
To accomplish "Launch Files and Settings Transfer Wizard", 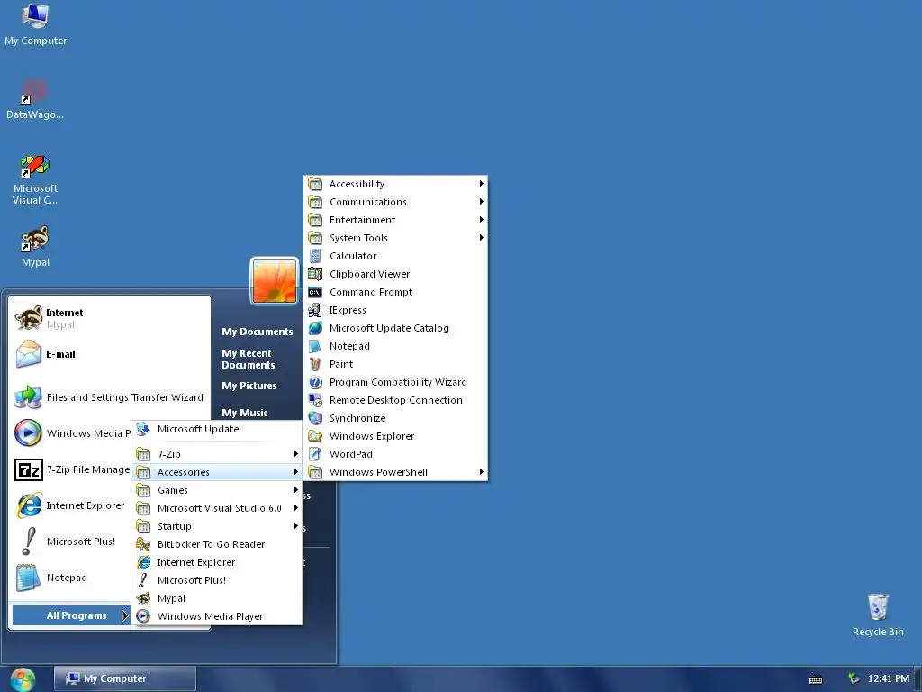I will click(x=109, y=397).
